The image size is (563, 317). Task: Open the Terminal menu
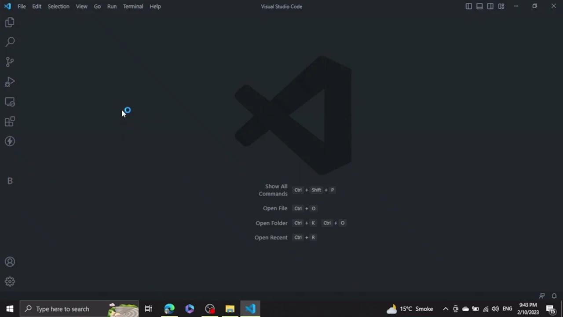click(133, 6)
